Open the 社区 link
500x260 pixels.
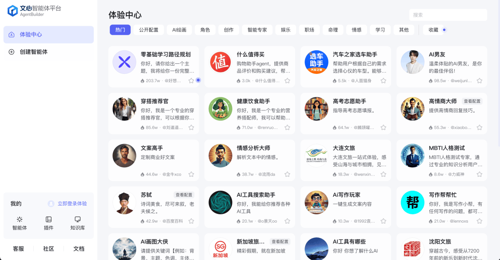(49, 248)
